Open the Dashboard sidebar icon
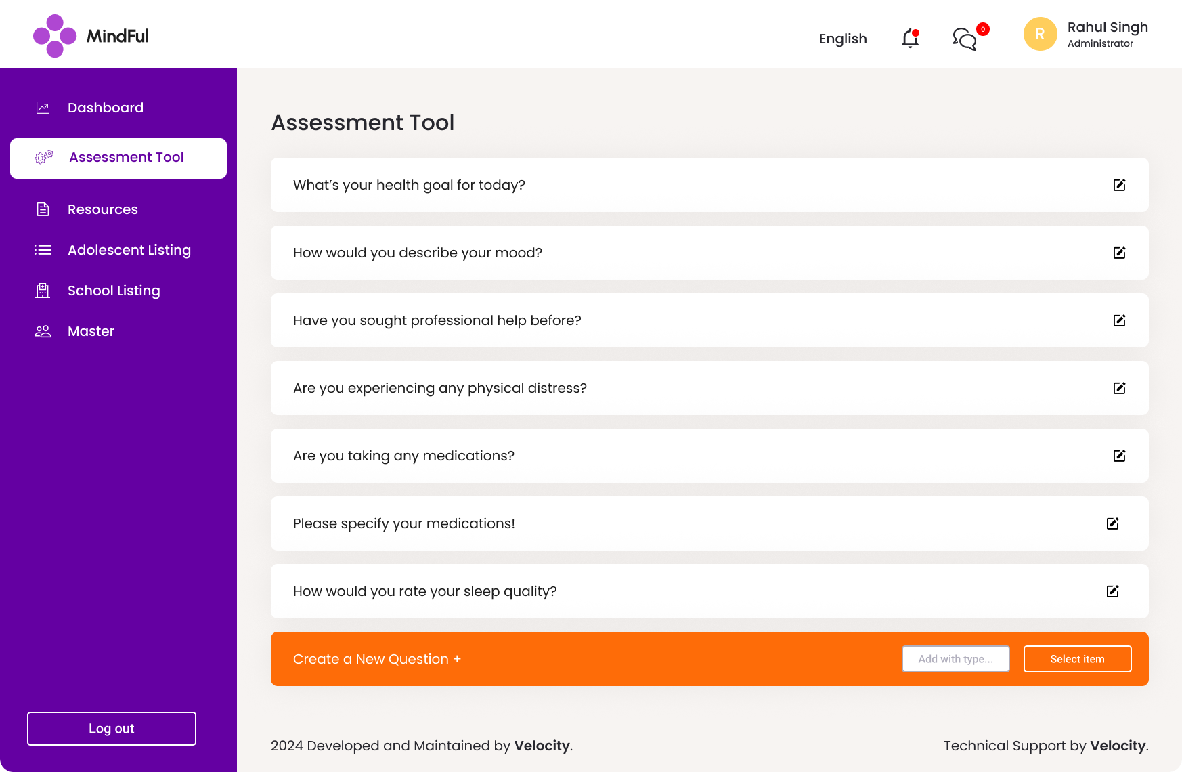Viewport: 1182px width, 772px height. click(x=42, y=108)
